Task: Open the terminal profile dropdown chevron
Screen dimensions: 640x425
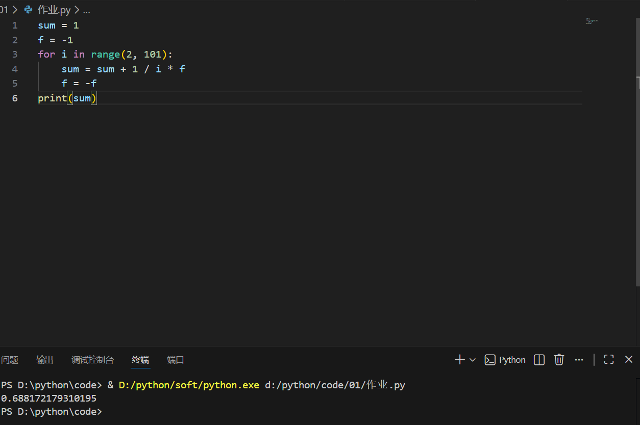Action: tap(472, 359)
